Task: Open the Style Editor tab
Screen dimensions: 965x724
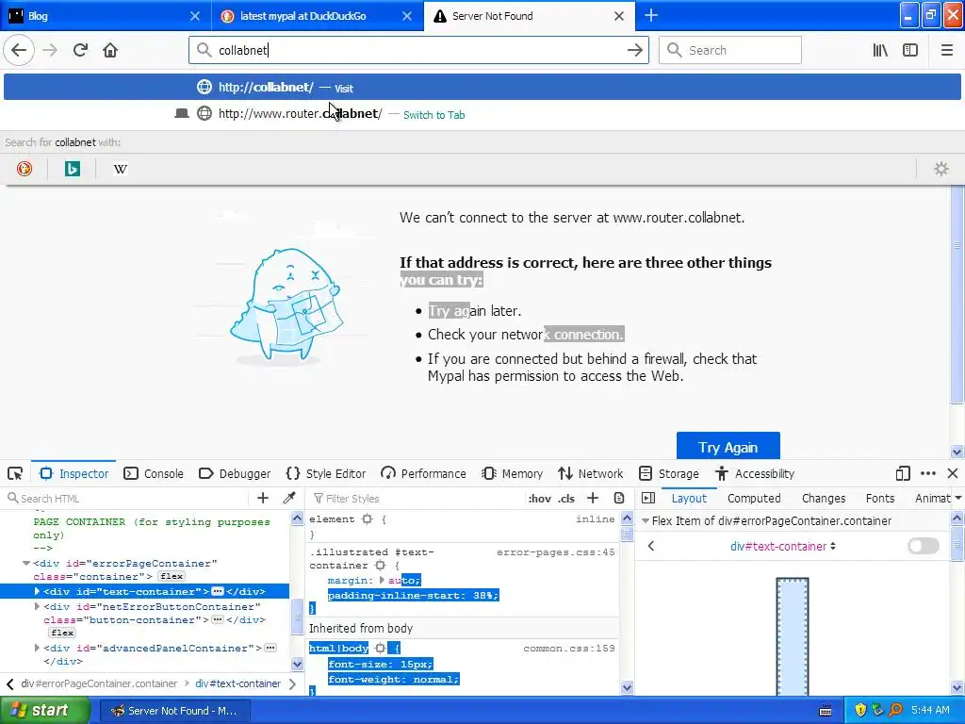Action: tap(326, 473)
